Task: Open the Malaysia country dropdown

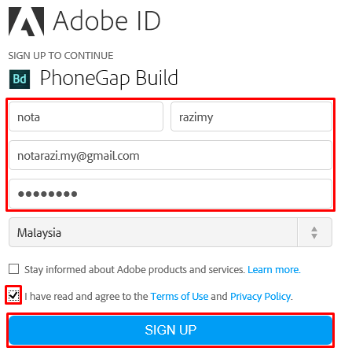Action: coord(170,232)
